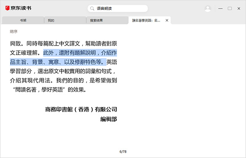Viewport: 246px width, 158px height.
Task: Click the 總序 chapter heading
Action: [14, 32]
